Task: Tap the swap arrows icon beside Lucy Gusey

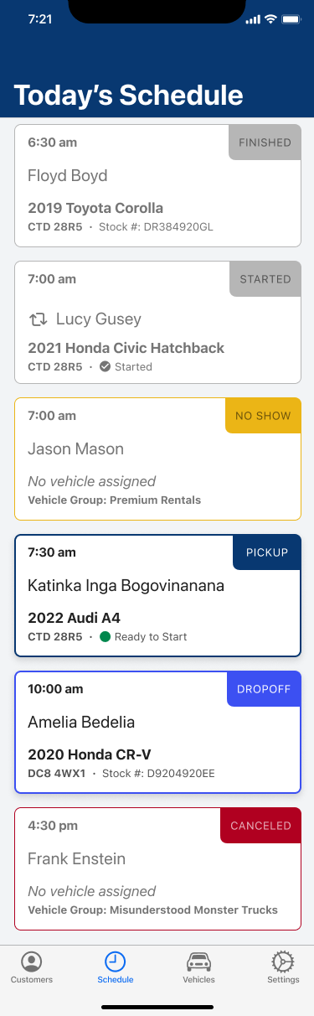Action: [38, 319]
